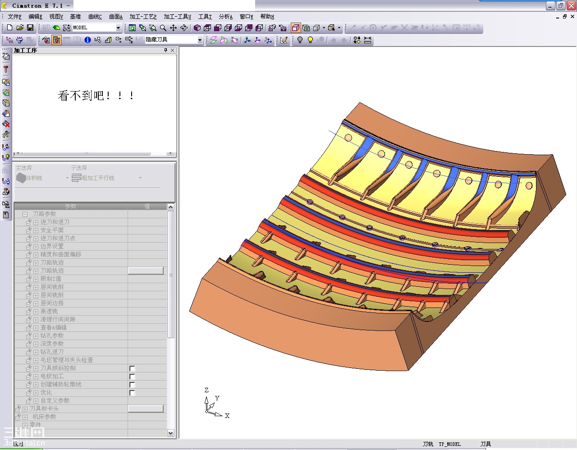The height and width of the screenshot is (450, 577).
Task: Close the 加工工序 panel
Action: point(172,51)
